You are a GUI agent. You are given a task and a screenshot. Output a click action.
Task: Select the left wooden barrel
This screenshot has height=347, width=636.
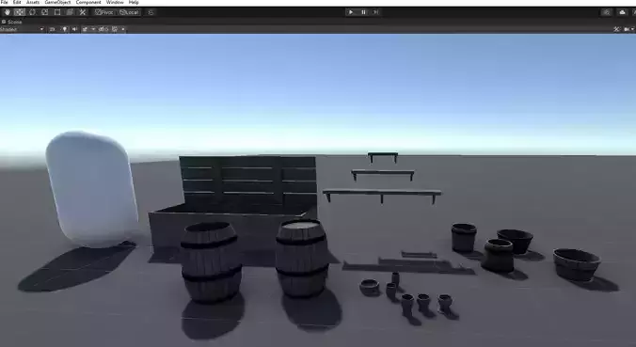coord(211,261)
